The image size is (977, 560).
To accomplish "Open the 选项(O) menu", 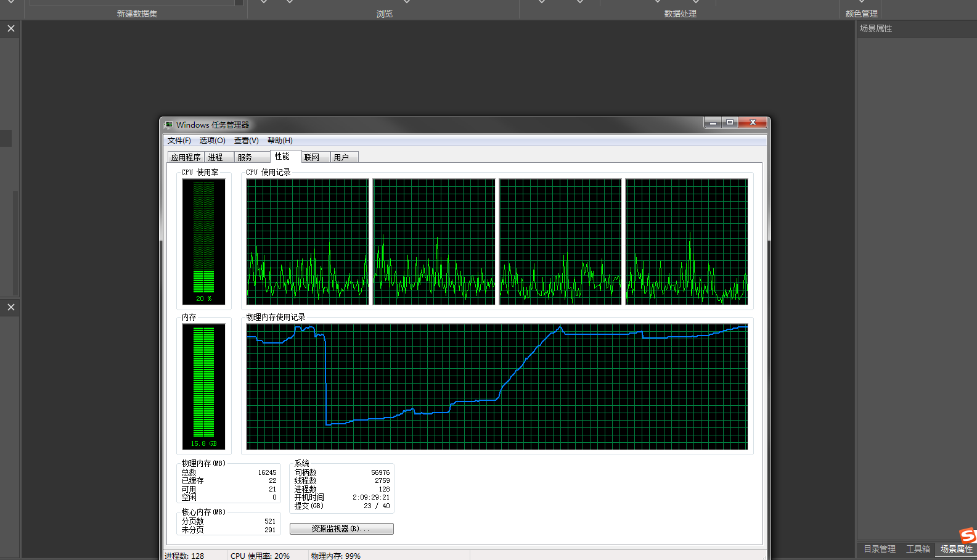I will [212, 141].
